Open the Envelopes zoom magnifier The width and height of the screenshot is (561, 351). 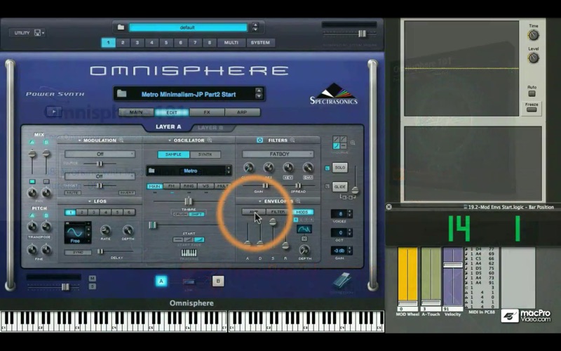[298, 201]
